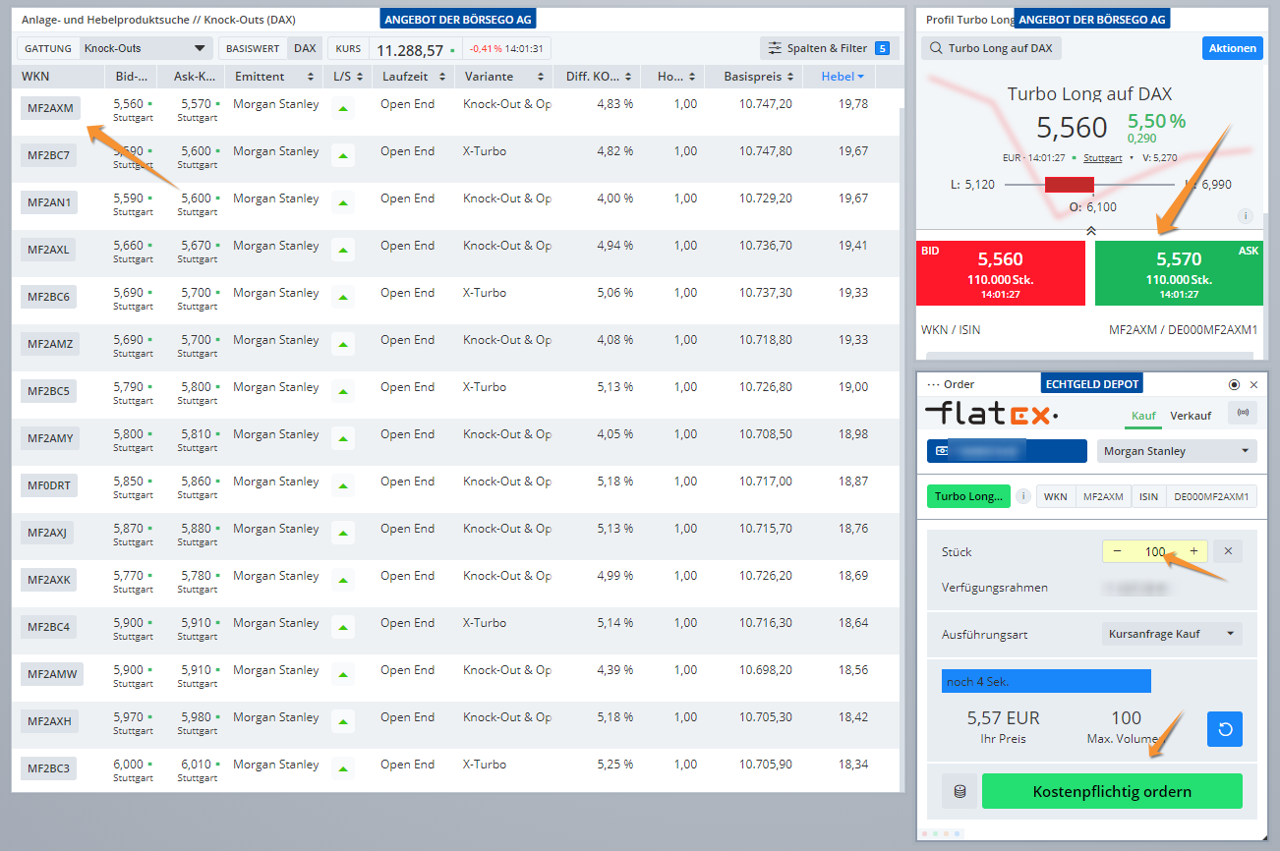
Task: Click the Stuttgart exchange link in profile
Action: click(x=1103, y=157)
